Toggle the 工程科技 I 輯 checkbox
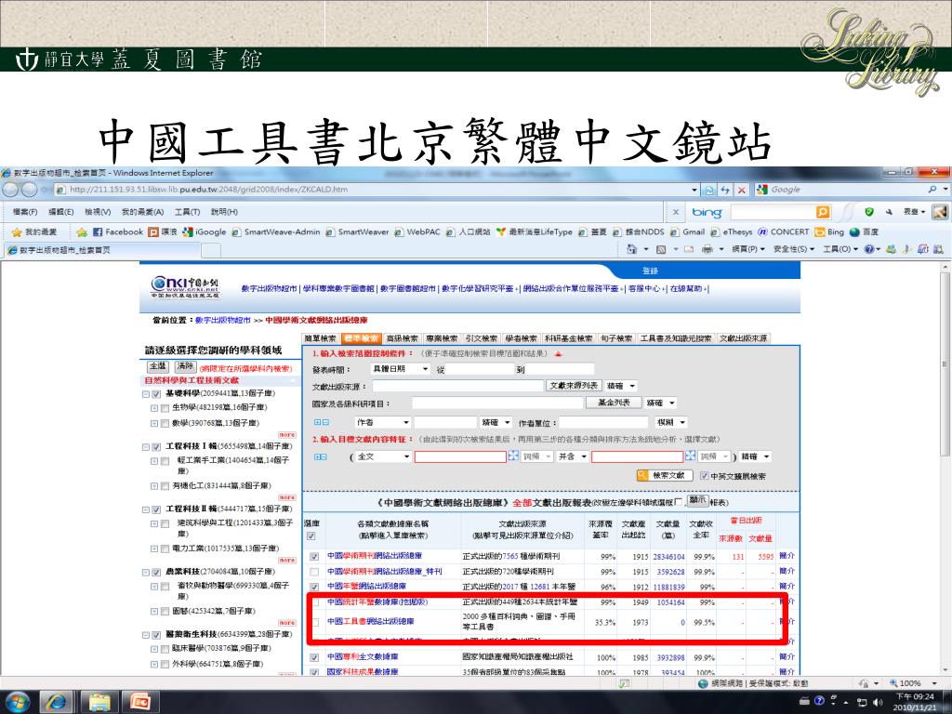952x714 pixels. pyautogui.click(x=156, y=447)
